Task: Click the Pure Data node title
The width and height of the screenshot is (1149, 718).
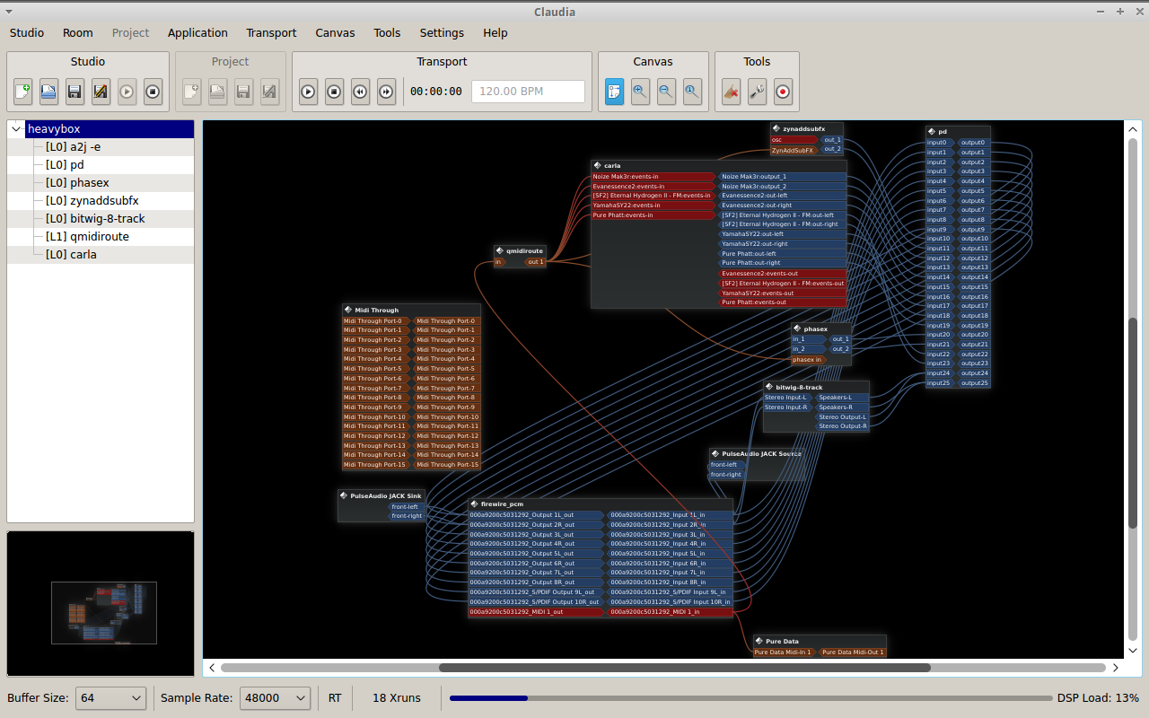Action: 782,642
